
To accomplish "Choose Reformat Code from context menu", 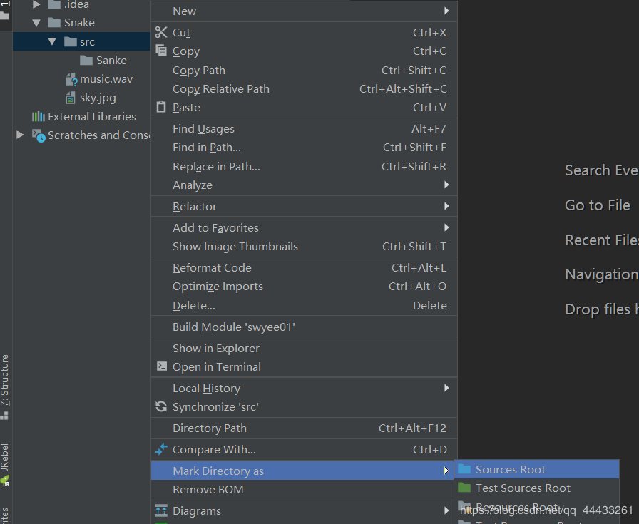I will pos(212,268).
